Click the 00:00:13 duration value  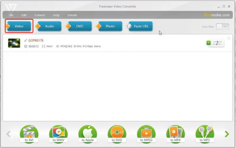tap(33, 46)
